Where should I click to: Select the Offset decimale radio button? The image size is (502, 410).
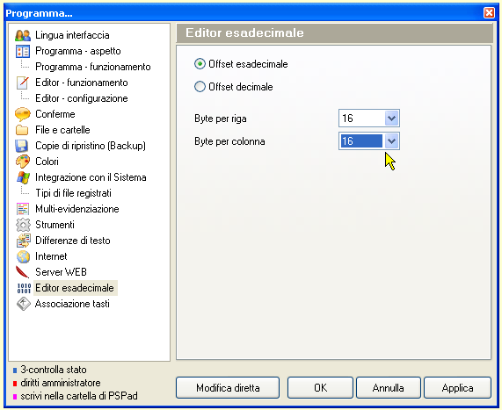coord(200,87)
